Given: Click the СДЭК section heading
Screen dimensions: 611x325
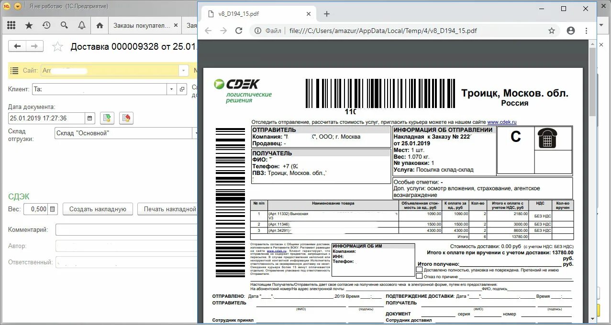Looking at the screenshot, I should tap(19, 196).
